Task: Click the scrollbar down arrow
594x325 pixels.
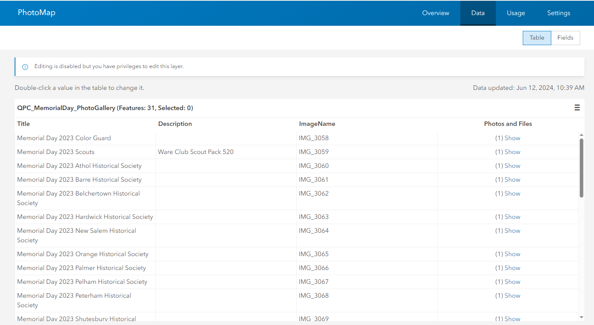Action: tap(581, 318)
